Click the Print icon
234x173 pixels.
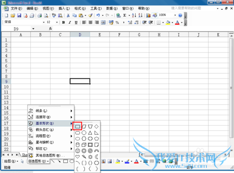(40, 15)
